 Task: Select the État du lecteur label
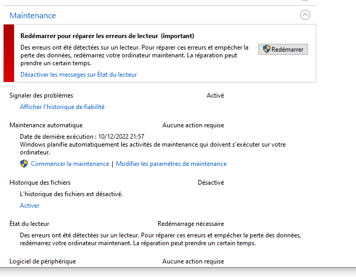point(29,224)
